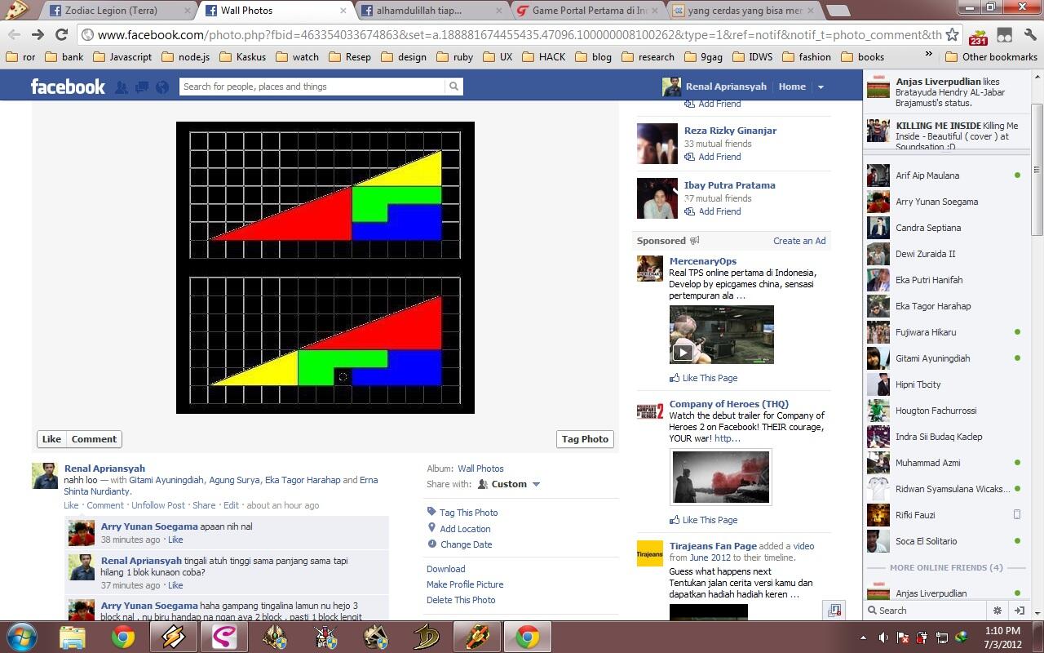This screenshot has height=653, width=1044.
Task: Open the pink swirl app on the taskbar
Action: (x=224, y=637)
